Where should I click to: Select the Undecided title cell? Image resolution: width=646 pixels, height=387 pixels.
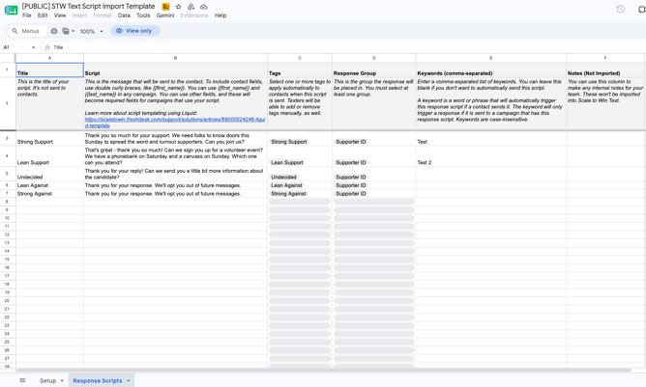50,174
